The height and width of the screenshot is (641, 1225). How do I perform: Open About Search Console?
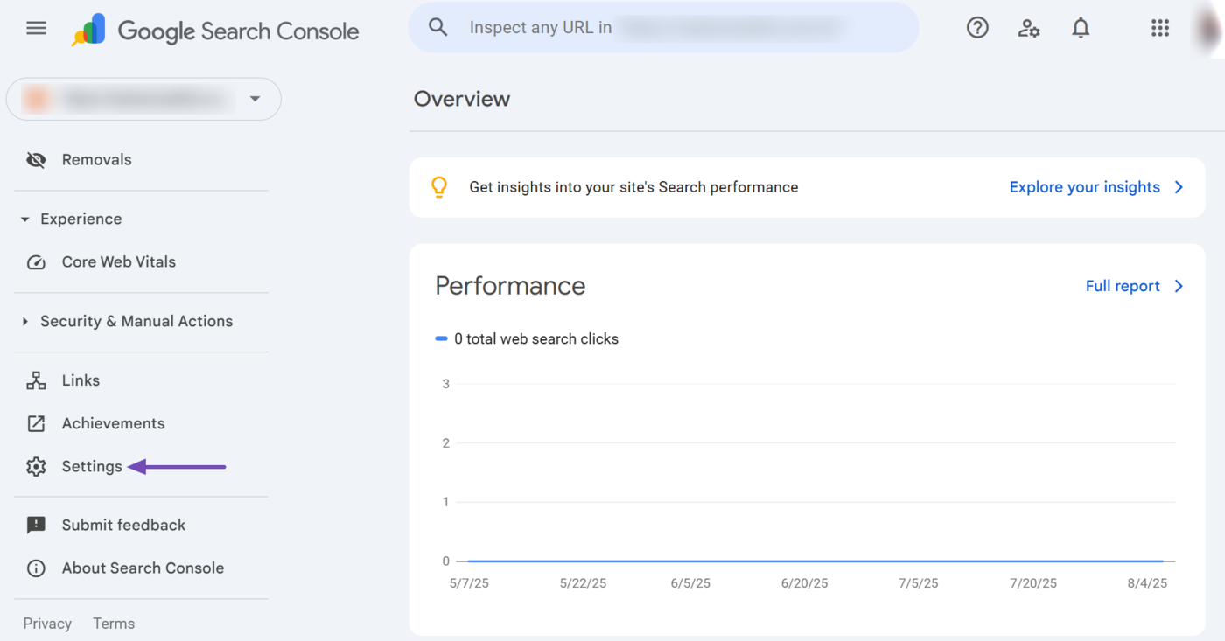point(143,568)
